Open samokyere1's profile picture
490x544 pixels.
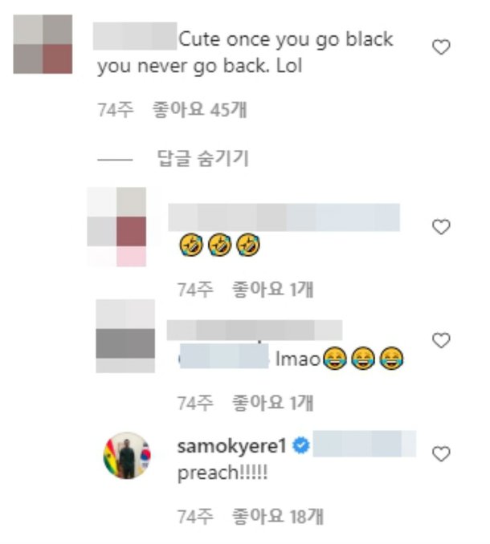[127, 456]
